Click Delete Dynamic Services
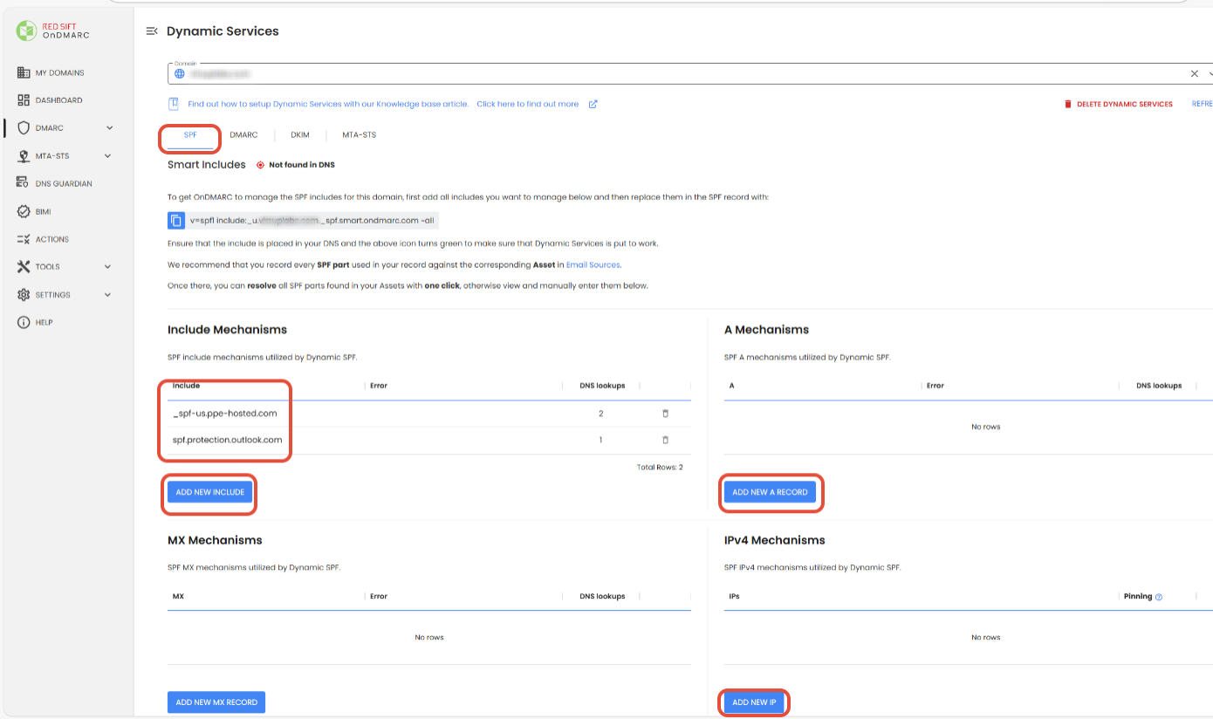Viewport: 1213px width, 719px height. 1118,104
